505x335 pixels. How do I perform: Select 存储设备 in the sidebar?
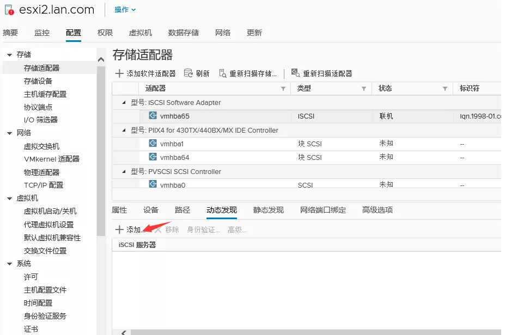[x=38, y=81]
